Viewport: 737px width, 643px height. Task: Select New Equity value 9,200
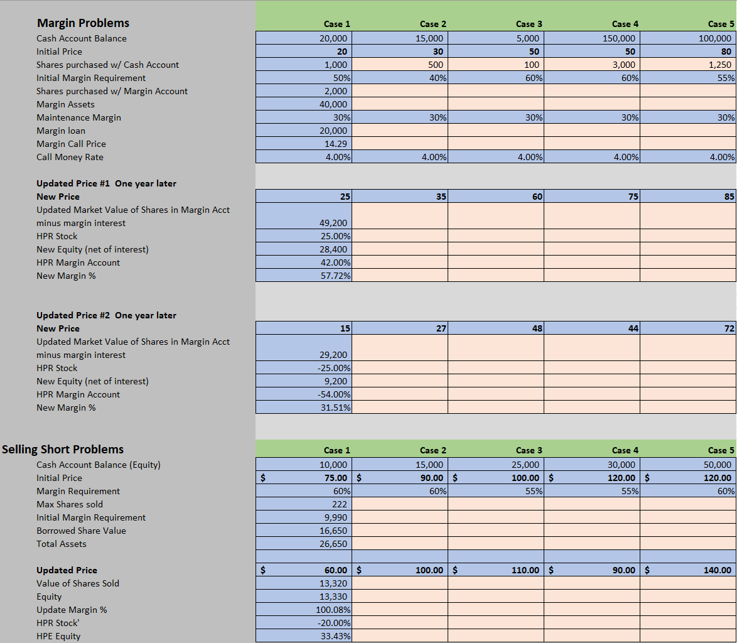304,381
